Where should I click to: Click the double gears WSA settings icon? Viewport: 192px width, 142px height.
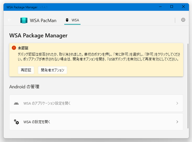click(x=16, y=122)
